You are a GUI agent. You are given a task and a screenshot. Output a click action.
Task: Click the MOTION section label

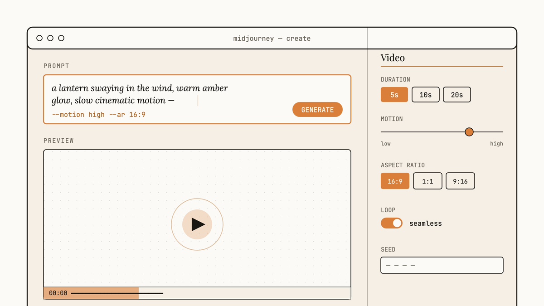[x=392, y=119]
